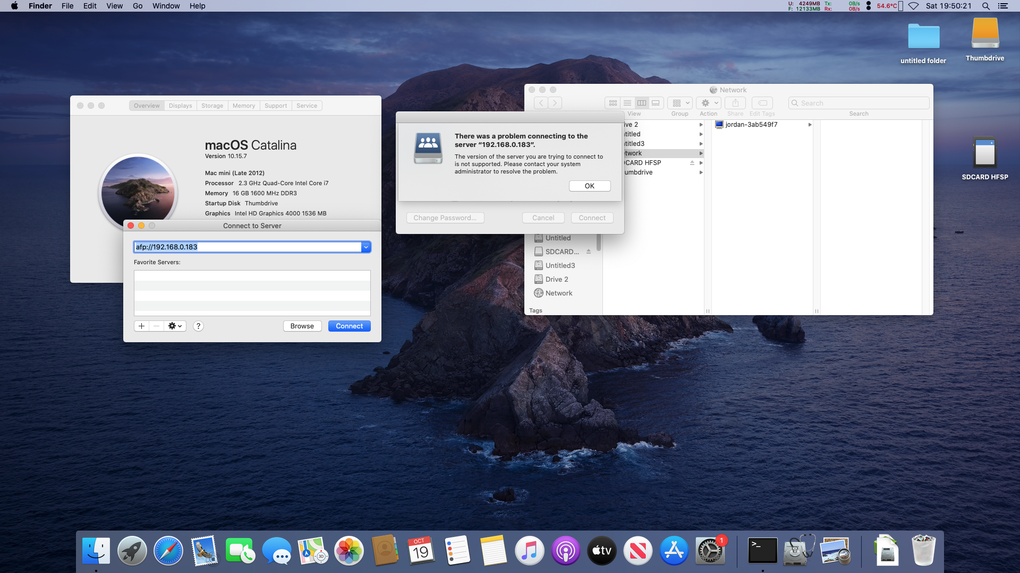
Task: Open Safari from the Dock
Action: [168, 551]
